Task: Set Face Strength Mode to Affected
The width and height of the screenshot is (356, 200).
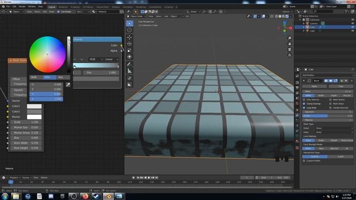Action: [x=334, y=148]
